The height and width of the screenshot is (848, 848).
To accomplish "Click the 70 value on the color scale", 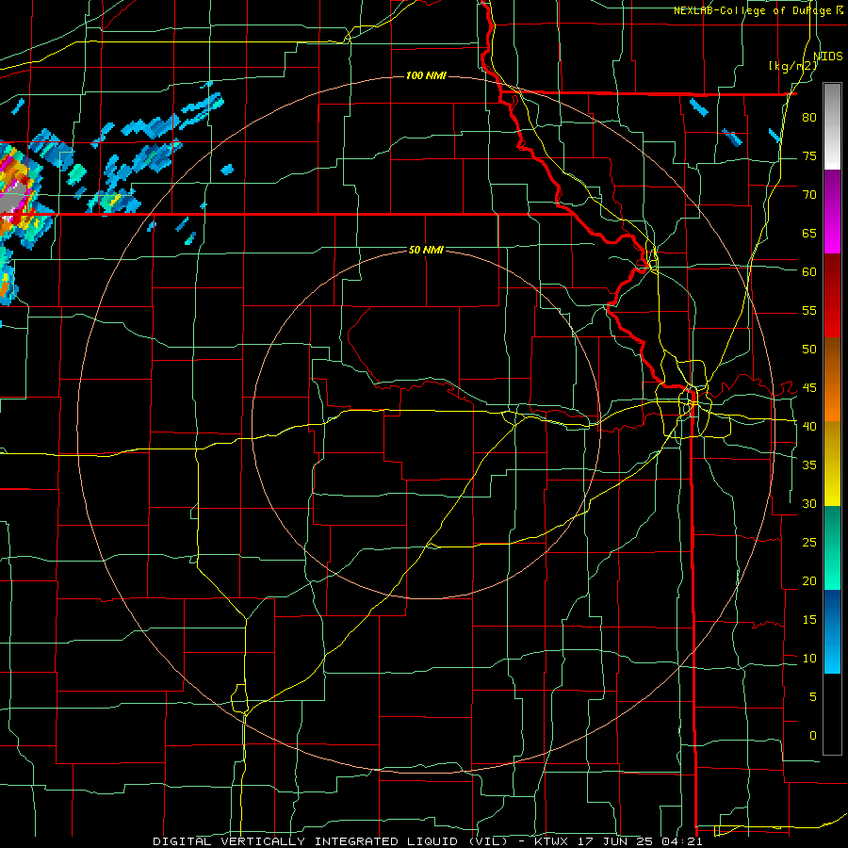I will click(x=809, y=195).
